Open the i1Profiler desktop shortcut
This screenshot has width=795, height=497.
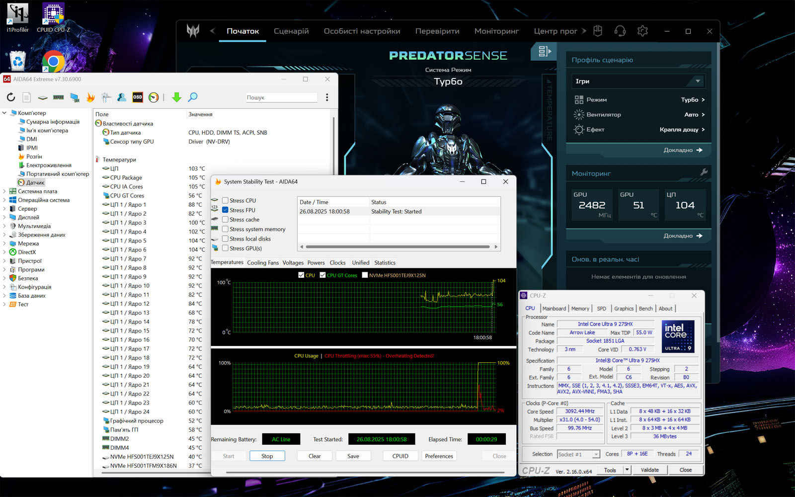[x=17, y=18]
